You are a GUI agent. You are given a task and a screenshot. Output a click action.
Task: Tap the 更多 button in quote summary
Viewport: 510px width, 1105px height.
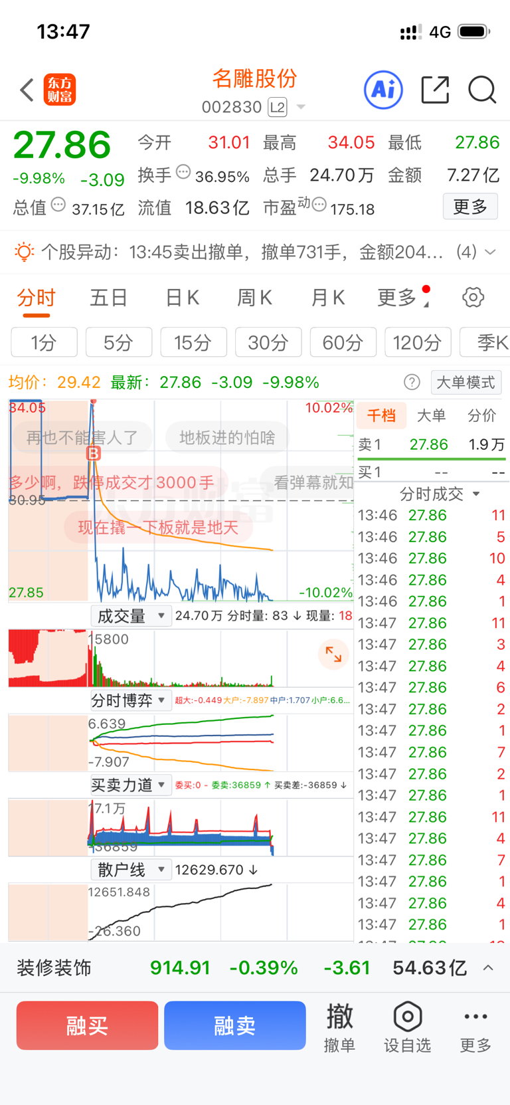[470, 207]
